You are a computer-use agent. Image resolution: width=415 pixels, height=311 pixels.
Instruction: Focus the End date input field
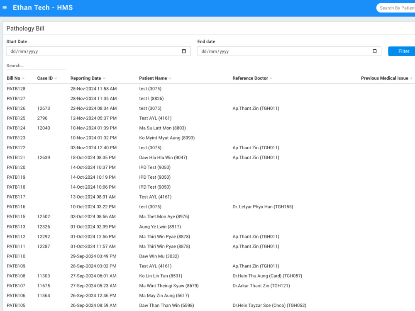[x=289, y=51]
